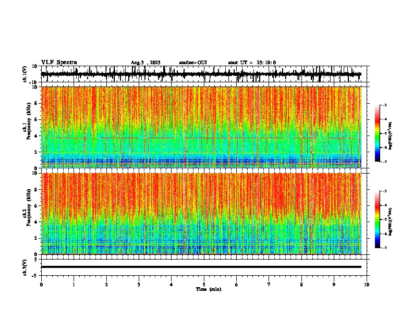Viewport: 413px width, 319px height.
Task: Click the ch.1 color bar axis title
Action: 390,136
